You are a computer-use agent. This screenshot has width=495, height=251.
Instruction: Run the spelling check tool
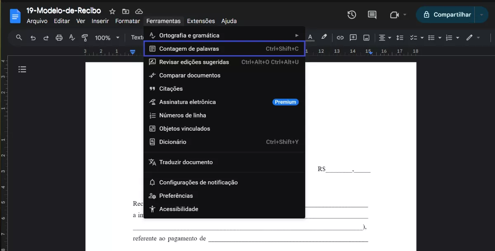[72, 38]
